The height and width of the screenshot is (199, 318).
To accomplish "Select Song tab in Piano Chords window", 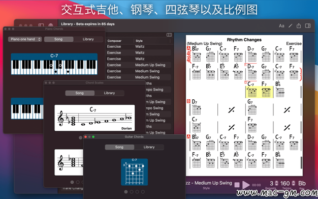I will 58,39.
